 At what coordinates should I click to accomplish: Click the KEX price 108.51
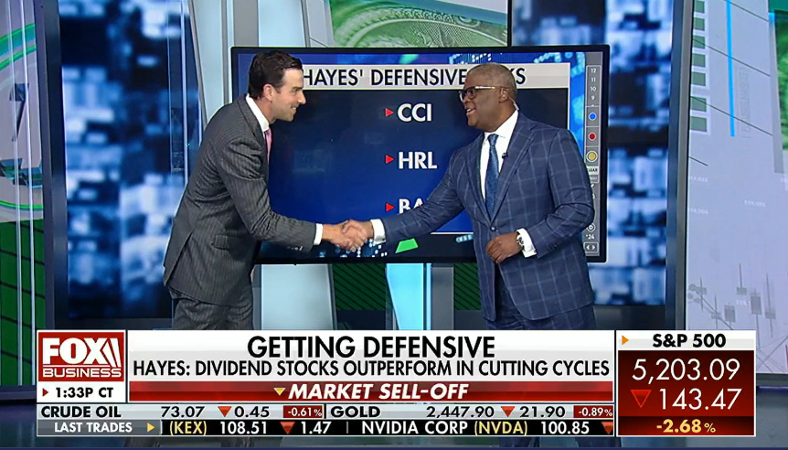coord(244,428)
